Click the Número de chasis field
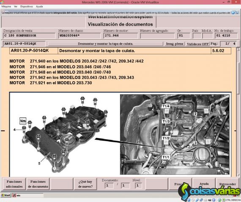This screenshot has width=241, height=202. pos(79,36)
